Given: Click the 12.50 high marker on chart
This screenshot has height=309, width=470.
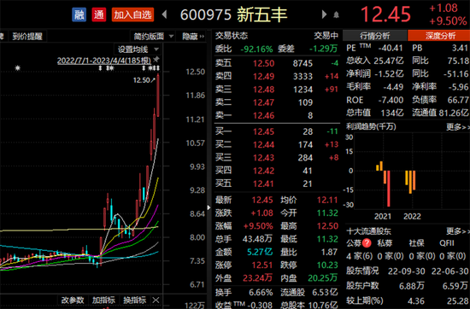Looking at the screenshot, I should [x=144, y=80].
